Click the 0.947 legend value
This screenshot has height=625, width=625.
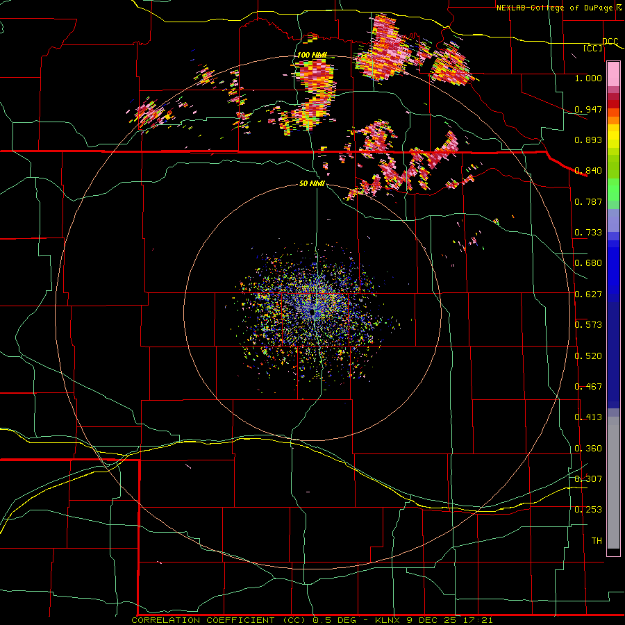pos(588,109)
